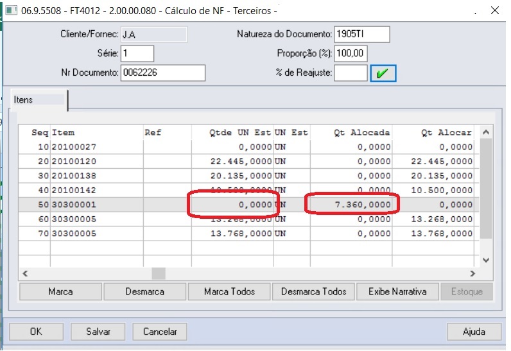The image size is (511, 351).
Task: Click the vertical scrollbar thumb
Action: tap(486, 189)
